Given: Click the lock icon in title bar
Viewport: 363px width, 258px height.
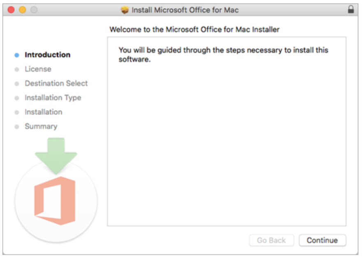Looking at the screenshot, I should 351,9.
